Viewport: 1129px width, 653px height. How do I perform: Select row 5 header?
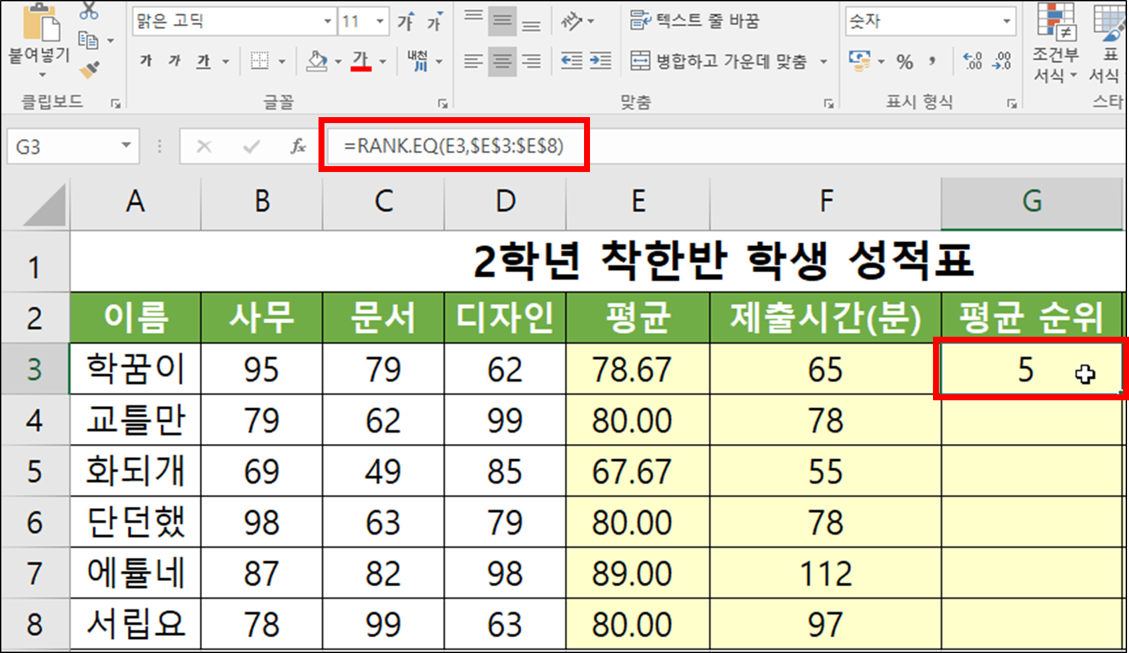[34, 471]
